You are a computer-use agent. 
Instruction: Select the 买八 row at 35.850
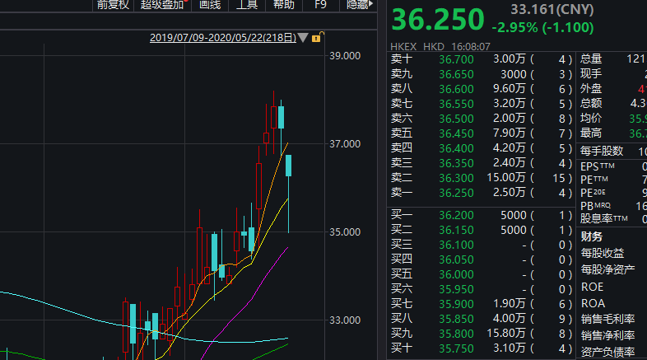[481, 319]
